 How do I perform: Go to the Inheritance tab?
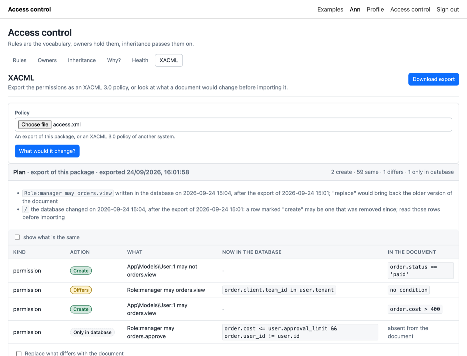pos(82,60)
